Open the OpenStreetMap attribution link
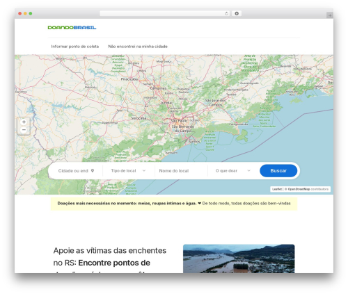 point(299,189)
